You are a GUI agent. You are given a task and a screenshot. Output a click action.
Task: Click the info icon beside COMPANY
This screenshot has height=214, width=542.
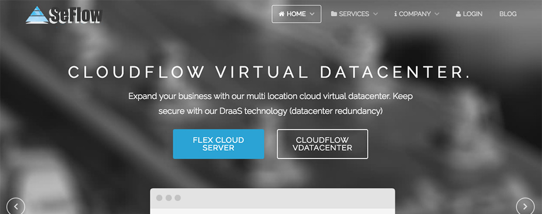click(x=396, y=14)
